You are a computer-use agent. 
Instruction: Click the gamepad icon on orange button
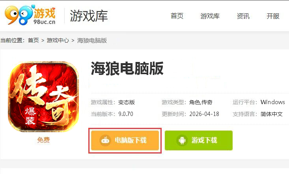(x=105, y=140)
